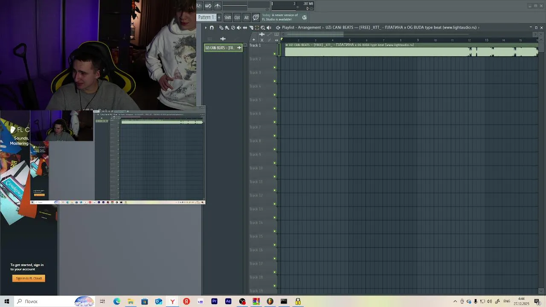Image resolution: width=546 pixels, height=307 pixels.
Task: Open File Explorer from the taskbar
Action: pos(131,301)
